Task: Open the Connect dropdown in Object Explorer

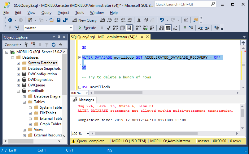Action: [13, 45]
